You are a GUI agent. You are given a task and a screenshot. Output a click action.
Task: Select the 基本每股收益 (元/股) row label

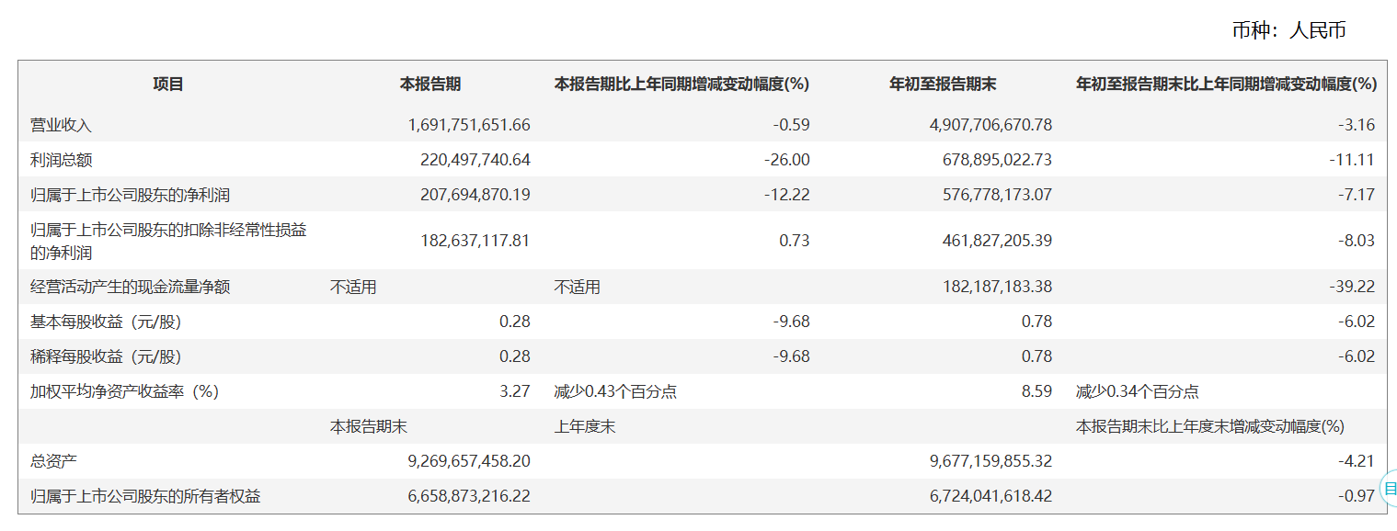pos(106,322)
